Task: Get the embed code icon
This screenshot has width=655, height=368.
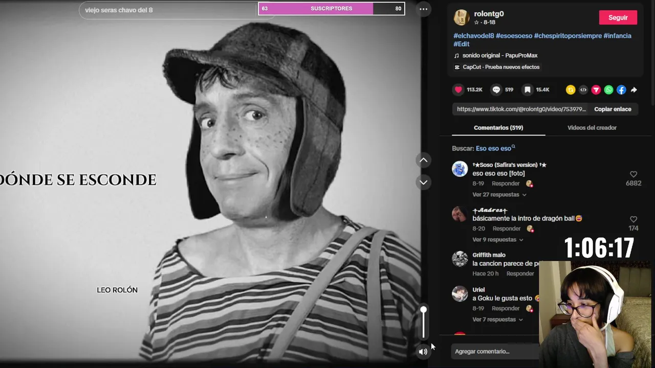Action: pyautogui.click(x=583, y=90)
